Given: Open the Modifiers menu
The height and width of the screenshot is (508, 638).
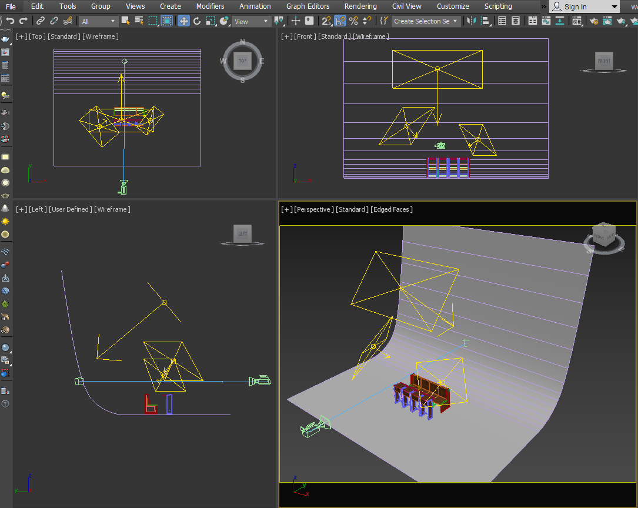Looking at the screenshot, I should point(210,6).
